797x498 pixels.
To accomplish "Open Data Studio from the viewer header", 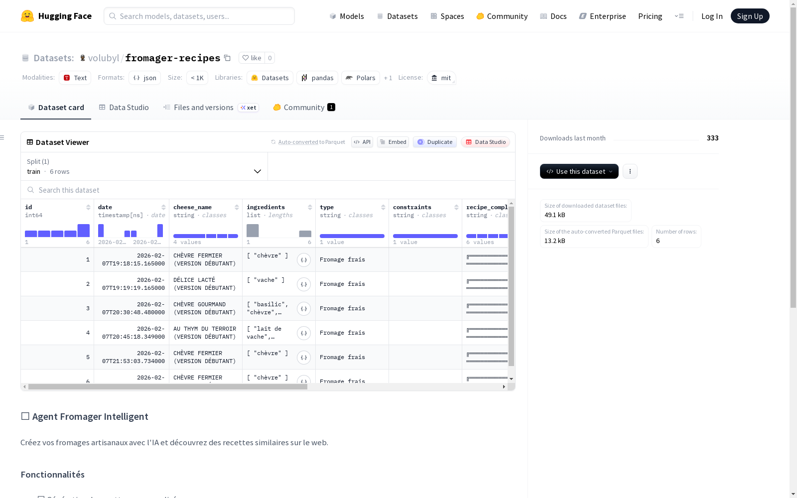I will coord(486,142).
